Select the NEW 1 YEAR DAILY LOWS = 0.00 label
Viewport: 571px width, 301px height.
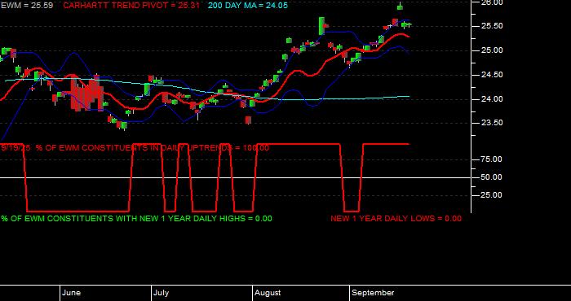396,219
